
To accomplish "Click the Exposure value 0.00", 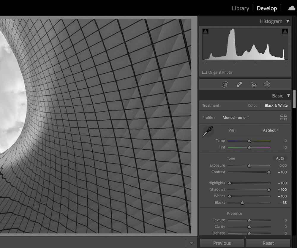I will pos(283,166).
